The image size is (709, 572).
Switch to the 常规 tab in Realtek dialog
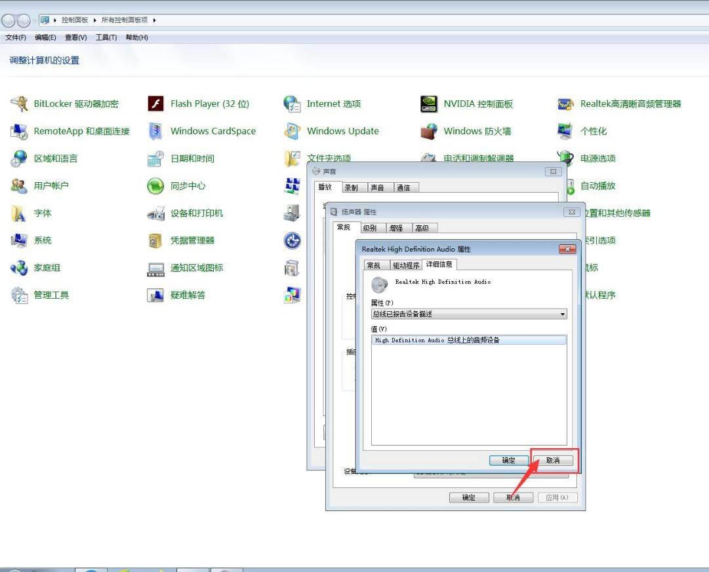[x=374, y=265]
